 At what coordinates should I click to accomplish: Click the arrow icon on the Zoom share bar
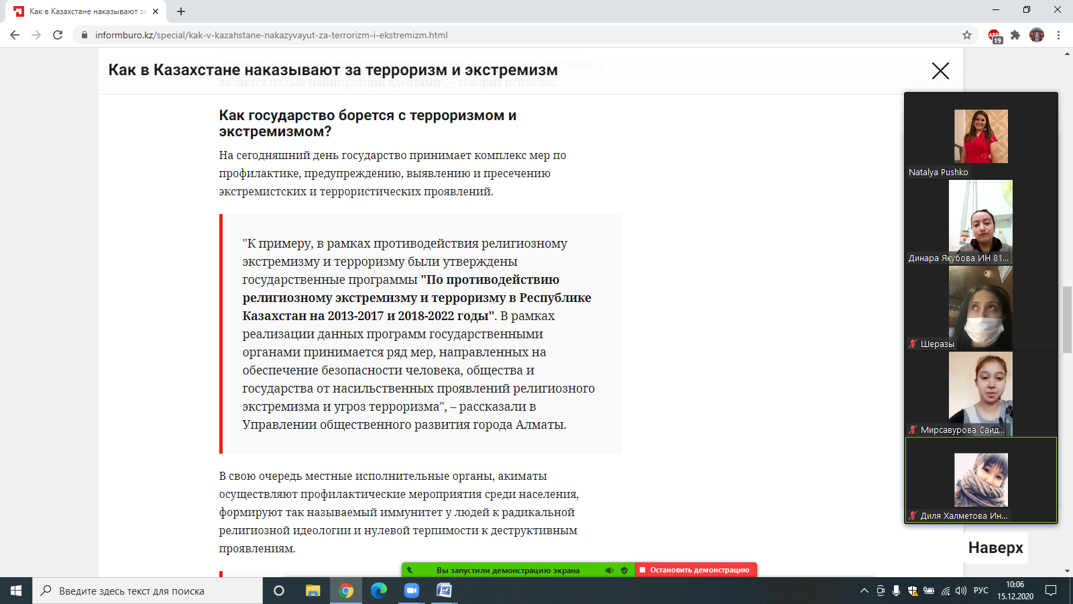[x=410, y=570]
